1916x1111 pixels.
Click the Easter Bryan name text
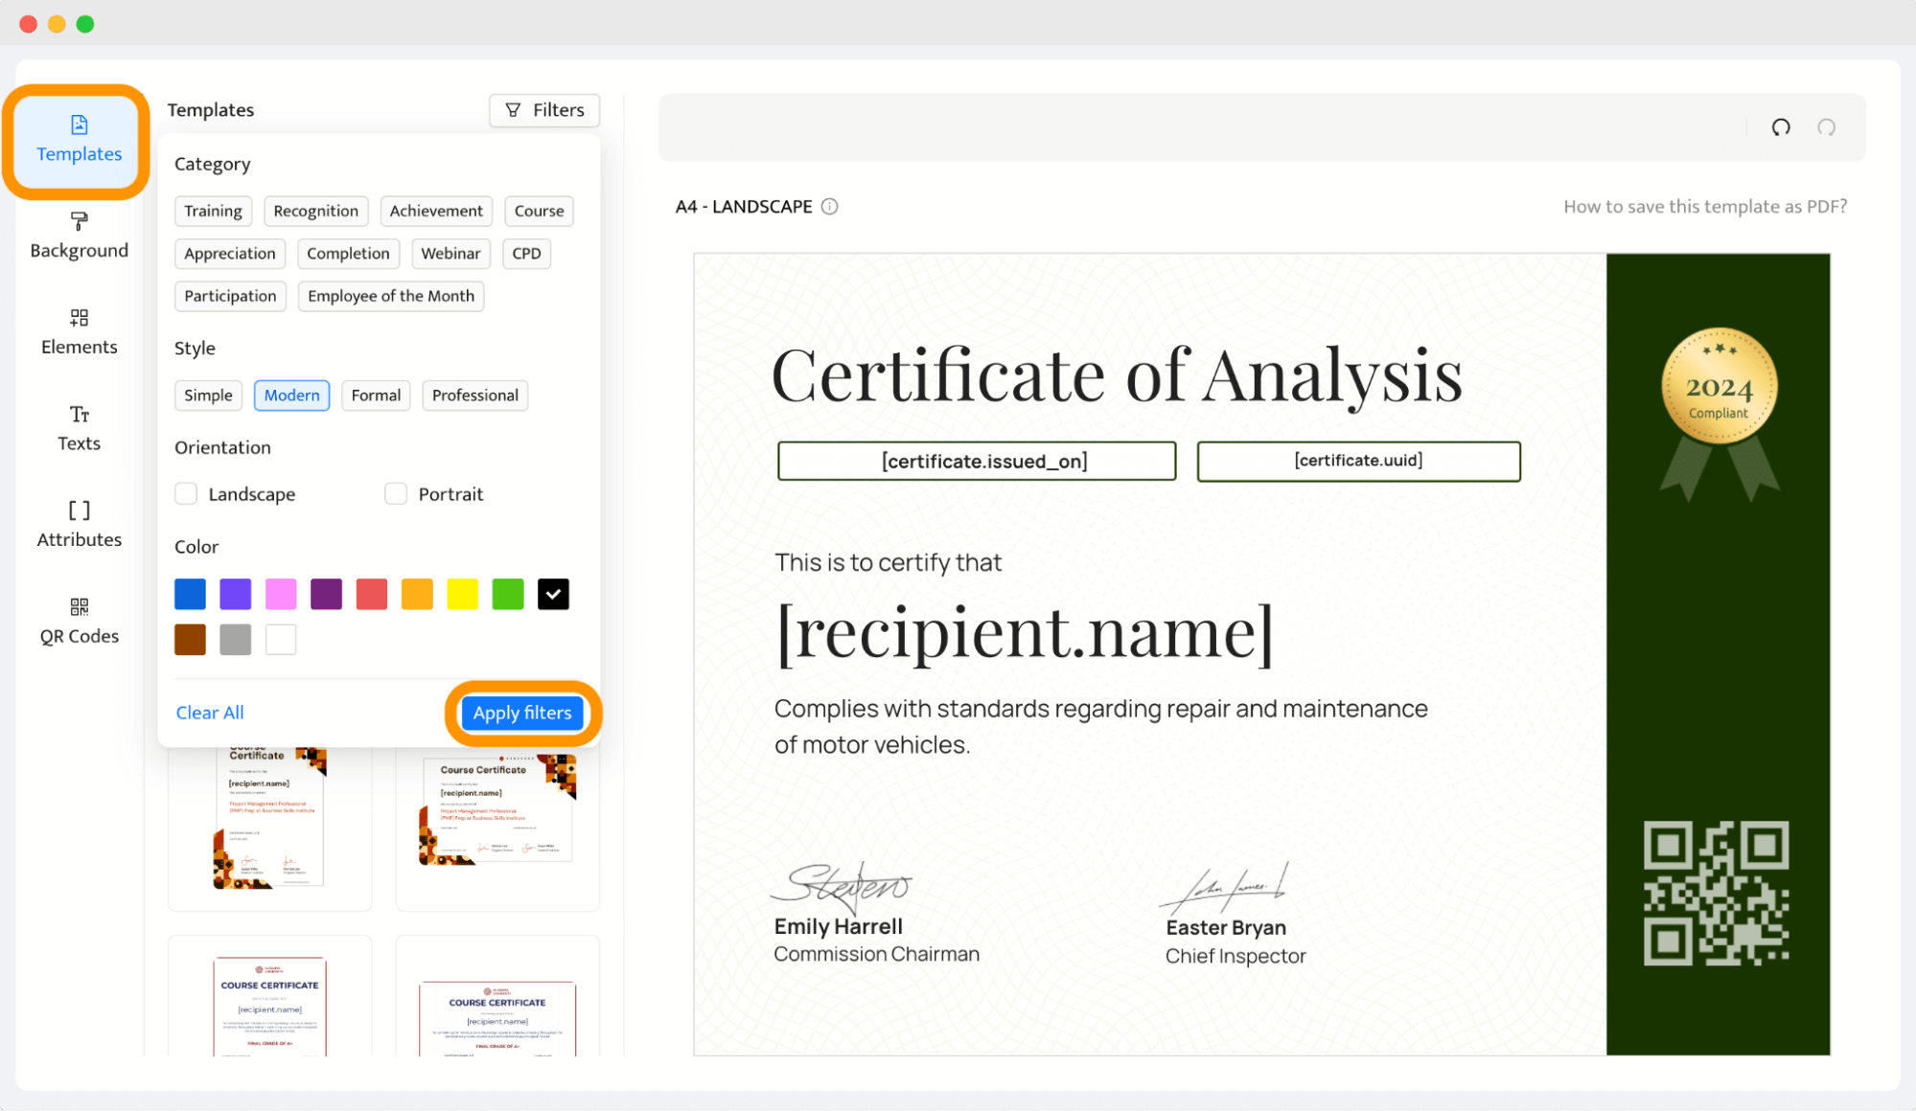(1226, 927)
